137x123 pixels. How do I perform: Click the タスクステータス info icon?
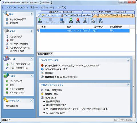(42, 69)
